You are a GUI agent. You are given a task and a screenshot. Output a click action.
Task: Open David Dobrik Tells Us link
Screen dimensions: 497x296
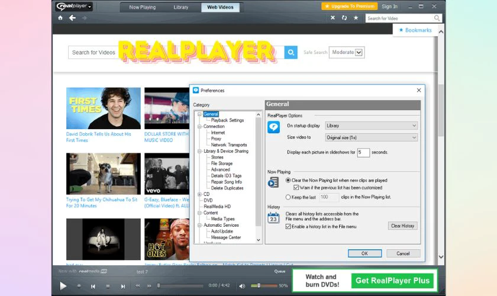(x=98, y=137)
